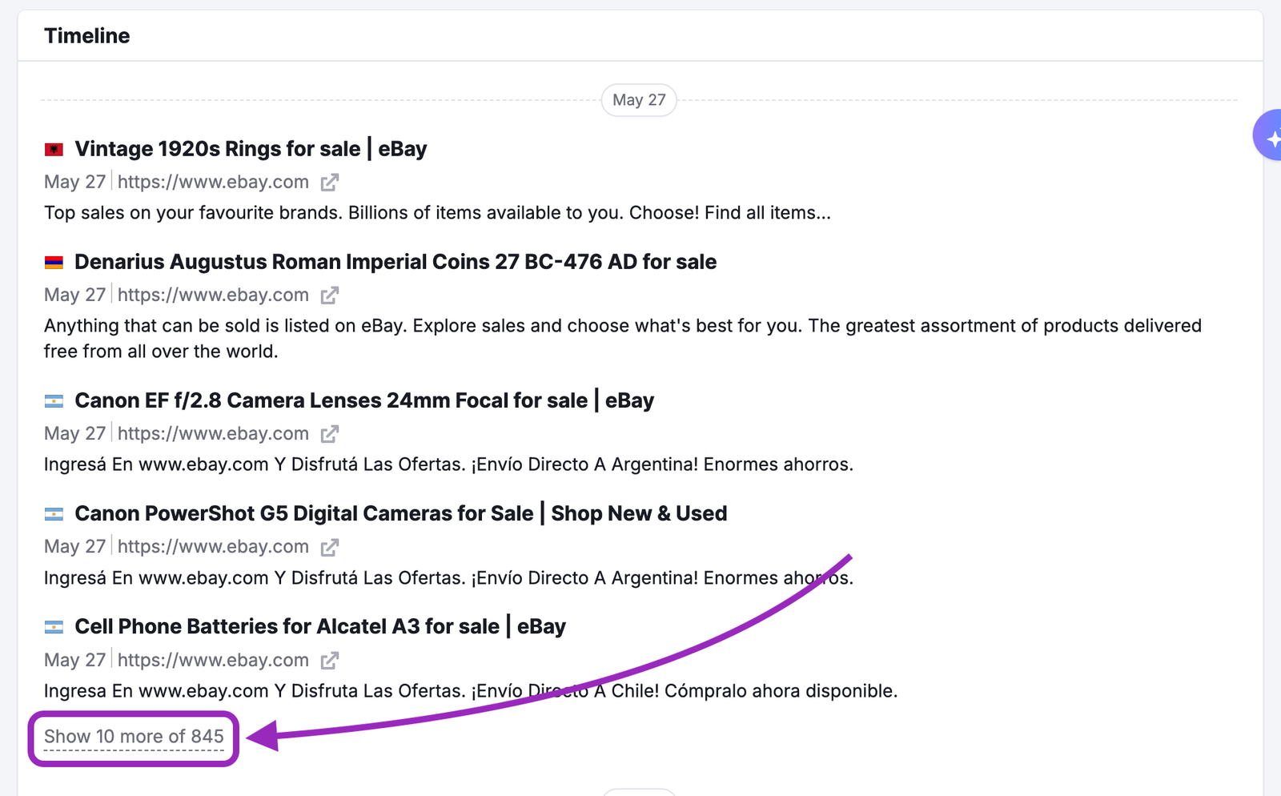The height and width of the screenshot is (796, 1281).
Task: Click May 27 date under Canon EF f/2.8 Lenses
Action: point(74,434)
